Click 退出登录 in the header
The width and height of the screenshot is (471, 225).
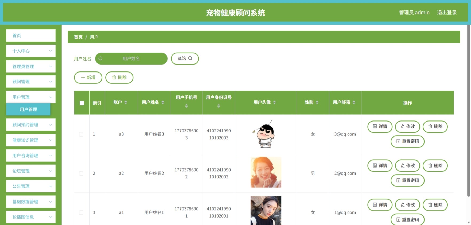click(447, 13)
